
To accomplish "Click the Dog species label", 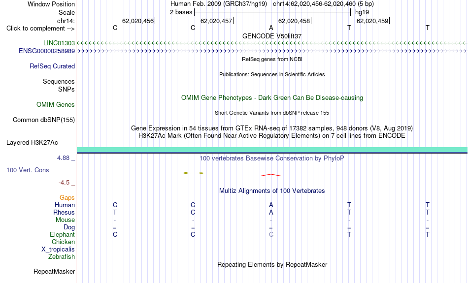I will tap(69, 227).
